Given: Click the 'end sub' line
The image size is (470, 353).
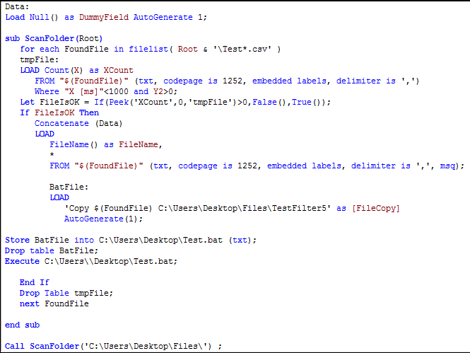Looking at the screenshot, I should click(22, 325).
